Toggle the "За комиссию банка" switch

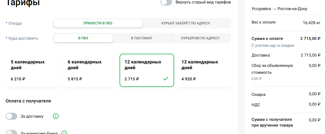(11, 133)
